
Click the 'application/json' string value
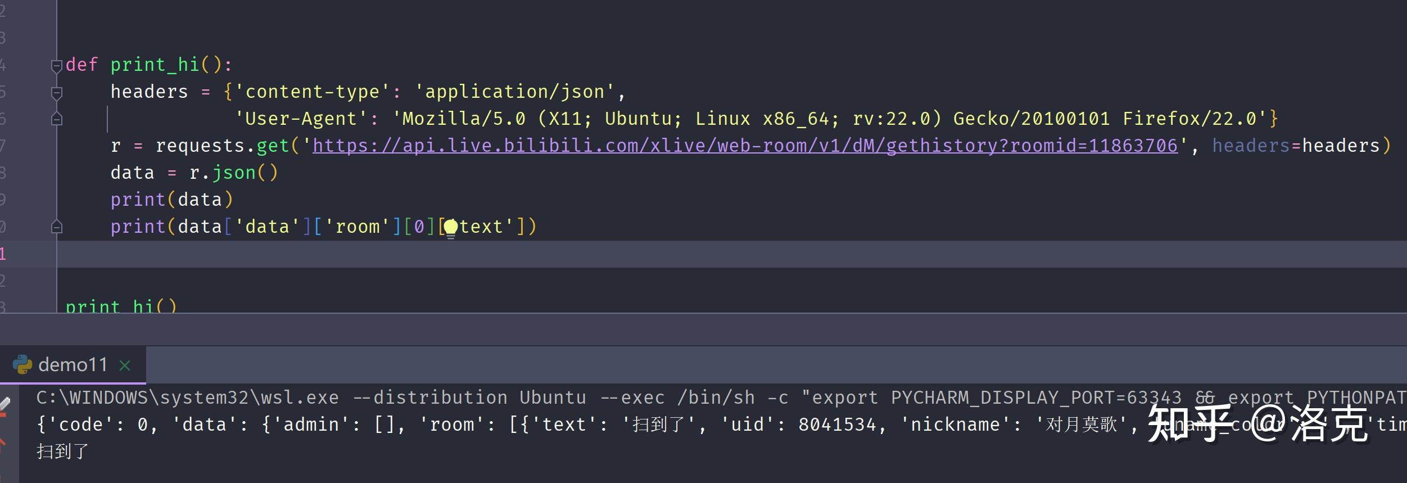(x=515, y=92)
